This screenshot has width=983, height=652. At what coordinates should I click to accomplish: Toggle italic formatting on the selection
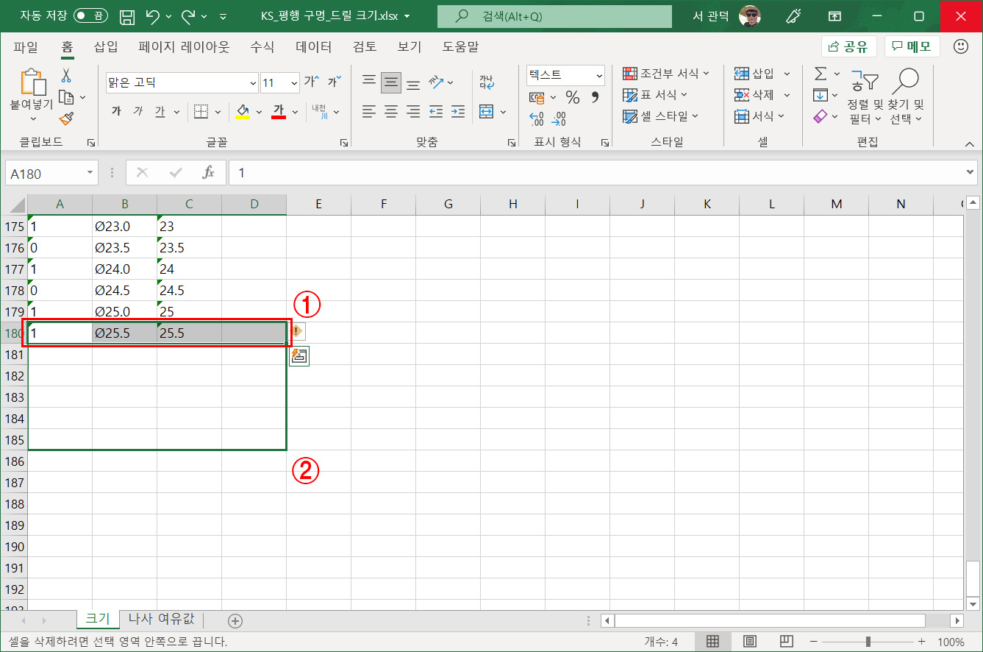point(138,111)
